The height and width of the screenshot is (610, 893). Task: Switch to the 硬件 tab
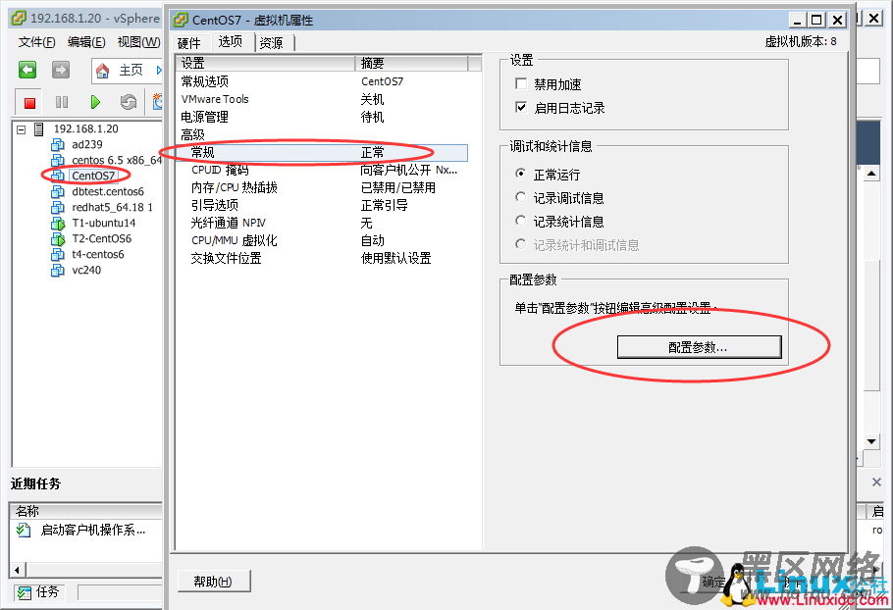pos(189,43)
